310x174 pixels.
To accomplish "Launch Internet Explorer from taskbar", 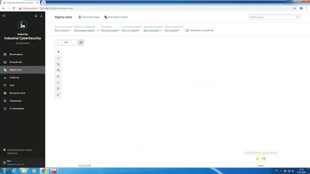I will click(x=14, y=171).
